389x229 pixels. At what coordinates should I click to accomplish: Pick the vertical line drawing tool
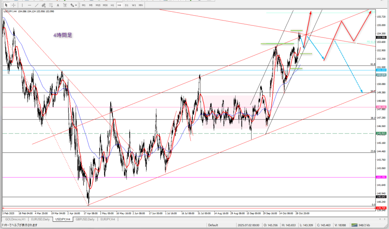(x=22, y=5)
